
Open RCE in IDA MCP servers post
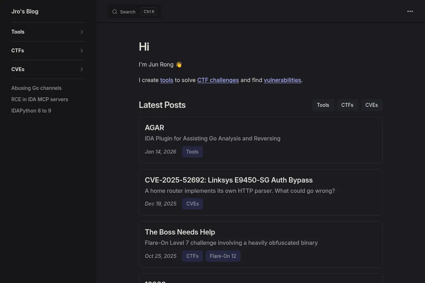pos(40,99)
